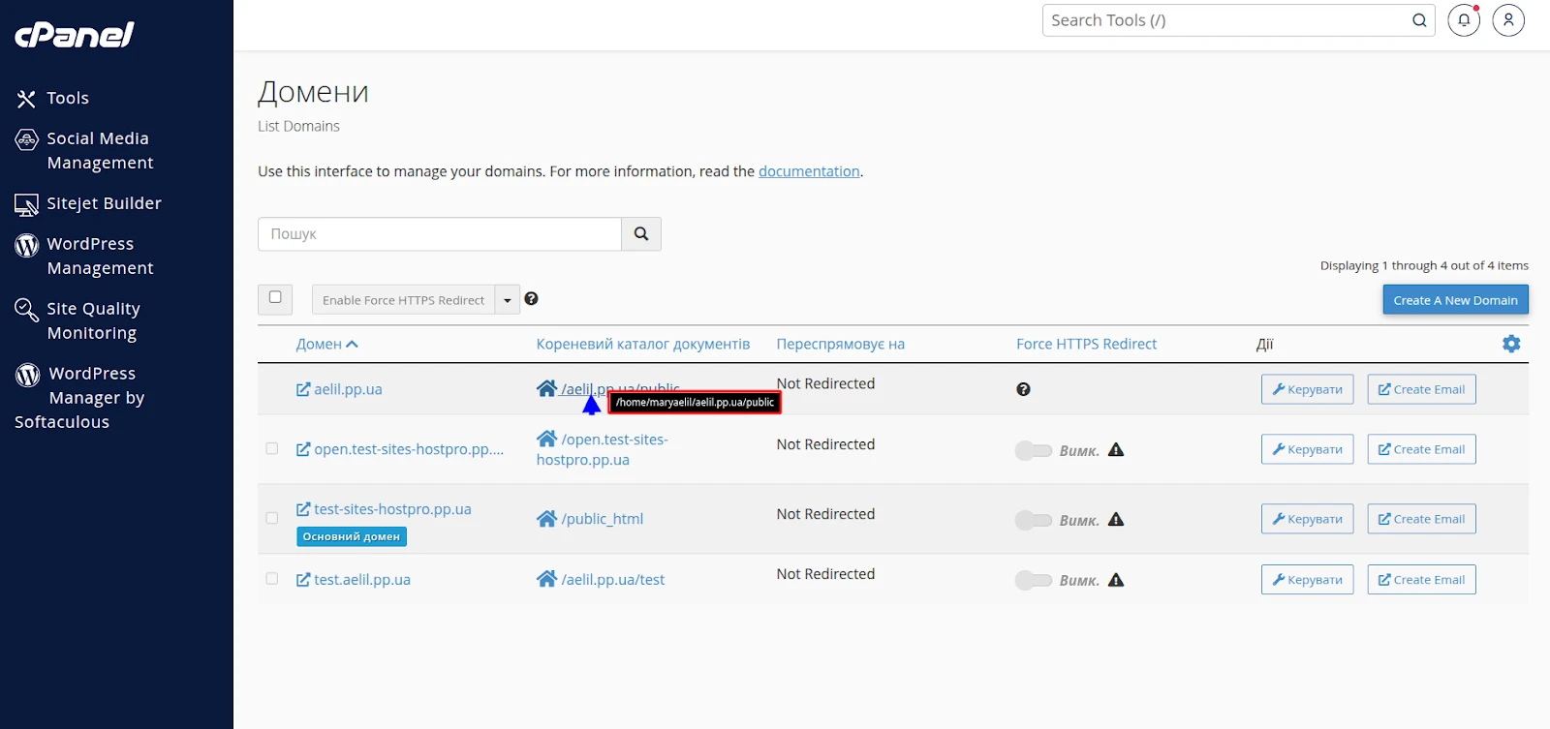1550x729 pixels.
Task: Click Create Email for aelil.pp.ua
Action: pyautogui.click(x=1421, y=389)
